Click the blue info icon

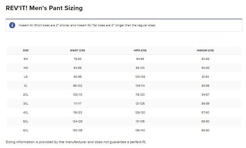point(12,25)
